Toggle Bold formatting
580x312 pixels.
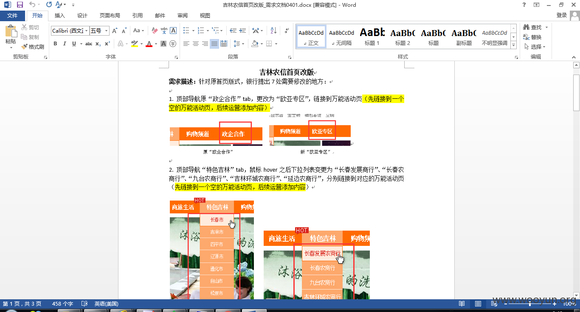click(55, 44)
